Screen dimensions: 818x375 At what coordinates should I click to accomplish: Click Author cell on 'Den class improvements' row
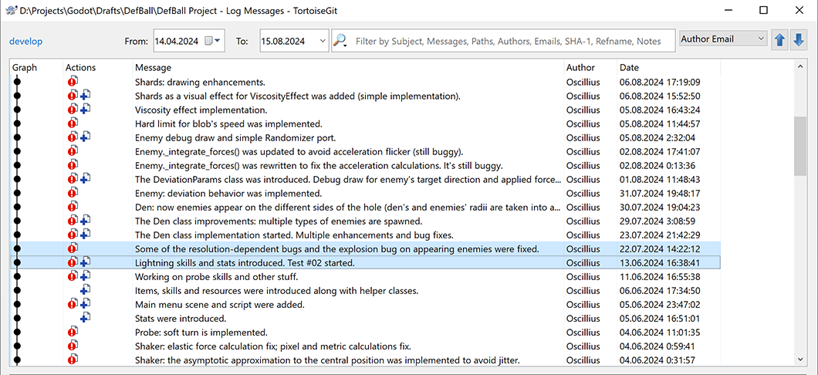click(583, 221)
